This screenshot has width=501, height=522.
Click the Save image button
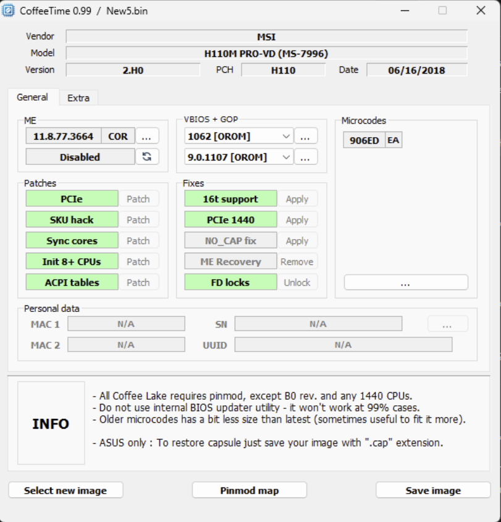(x=432, y=490)
